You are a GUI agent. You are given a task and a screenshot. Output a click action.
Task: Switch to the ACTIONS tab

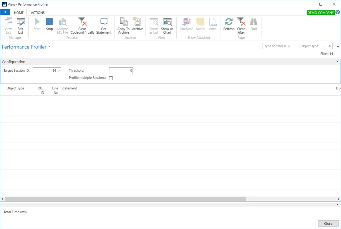[37, 12]
